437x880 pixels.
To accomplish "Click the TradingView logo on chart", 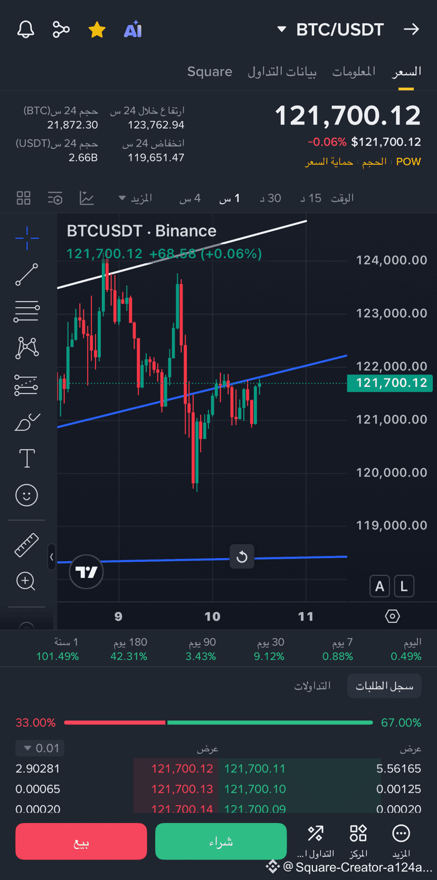I will (86, 572).
